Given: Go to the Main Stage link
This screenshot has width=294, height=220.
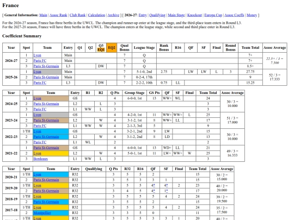Looking at the screenshot, I should click(x=176, y=15).
